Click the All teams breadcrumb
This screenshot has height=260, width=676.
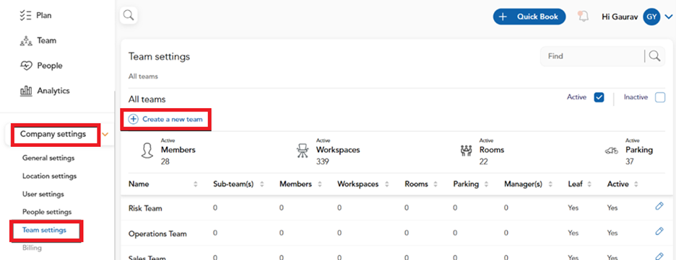point(143,76)
